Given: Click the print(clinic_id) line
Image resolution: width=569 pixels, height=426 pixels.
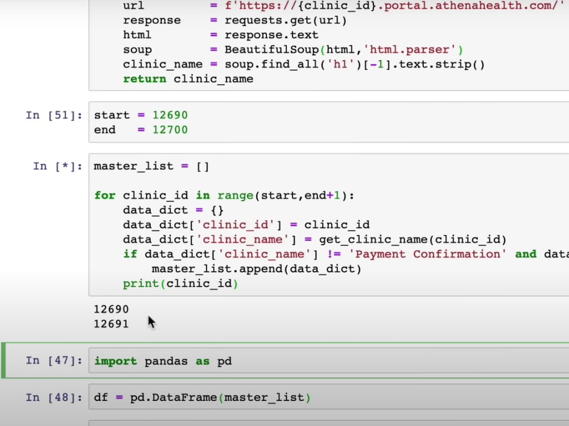Looking at the screenshot, I should [x=180, y=283].
